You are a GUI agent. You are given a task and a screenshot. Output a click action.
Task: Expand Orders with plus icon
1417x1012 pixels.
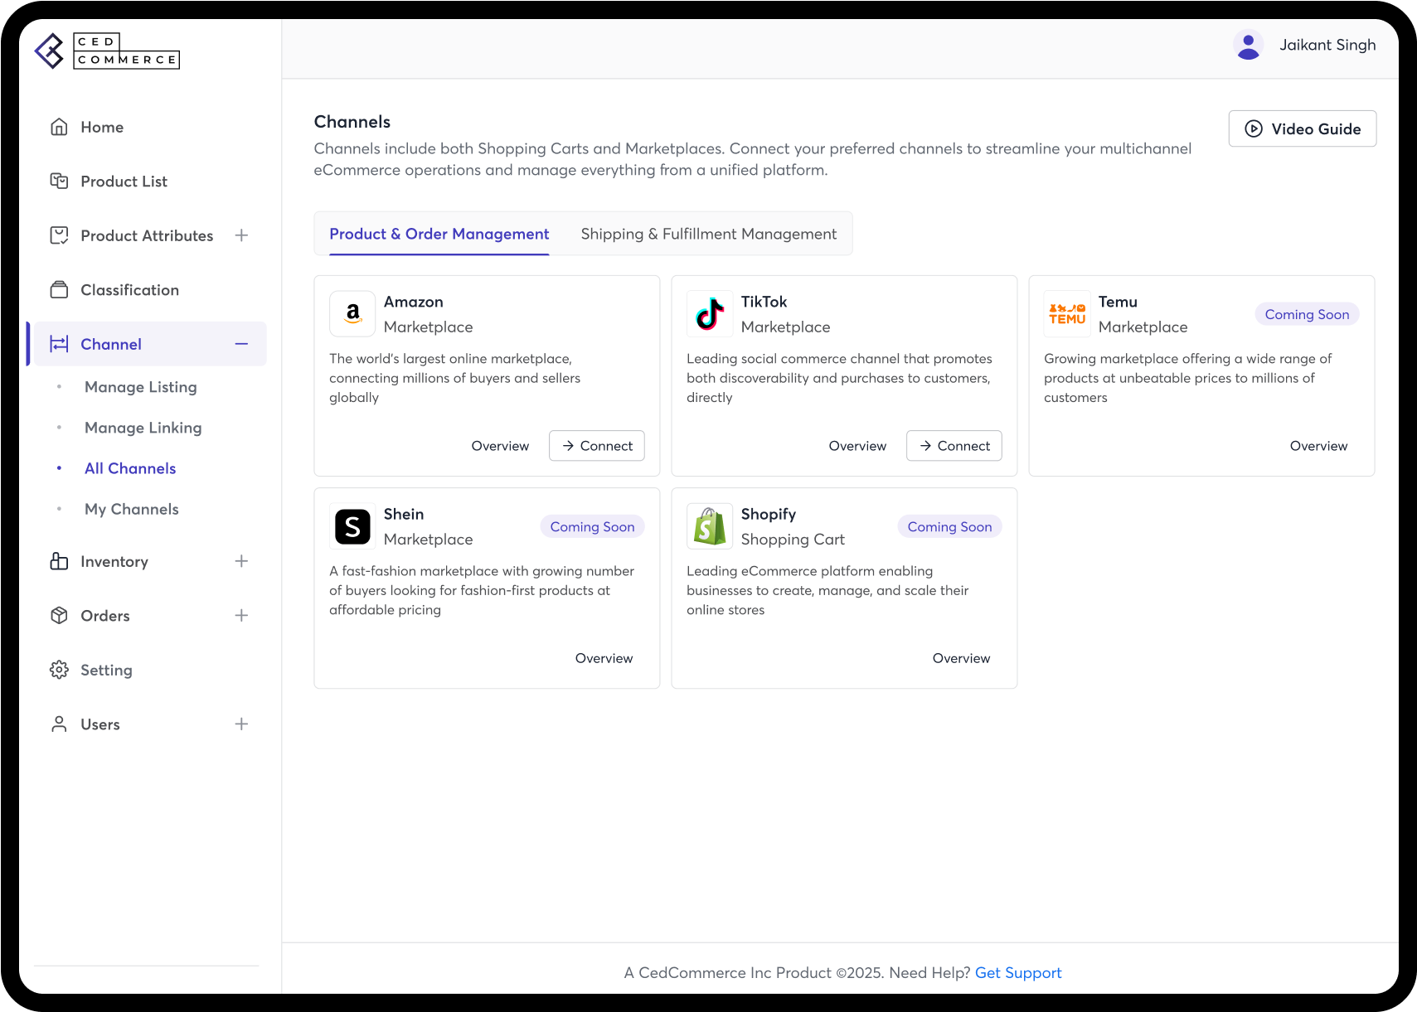pyautogui.click(x=241, y=615)
